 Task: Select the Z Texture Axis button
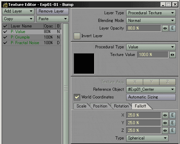pyautogui.click(x=167, y=82)
